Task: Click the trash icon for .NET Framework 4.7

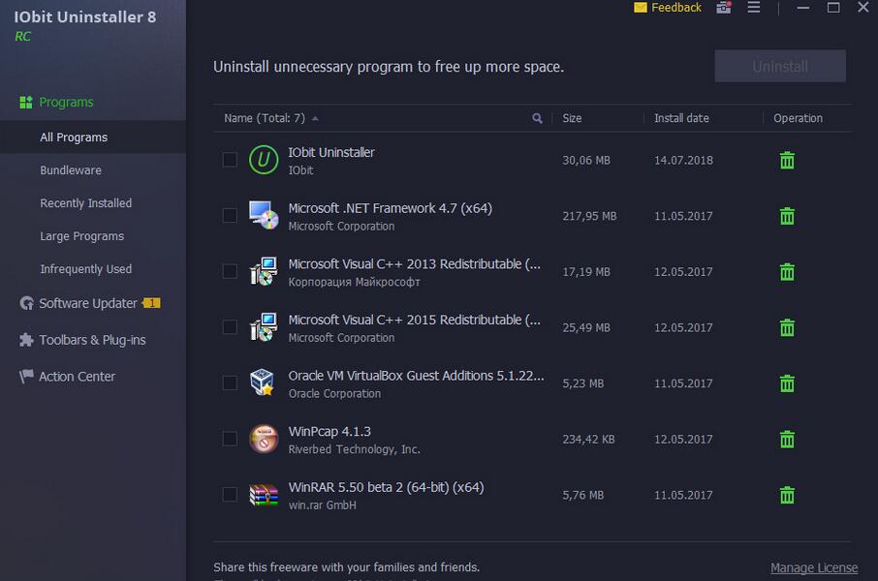Action: (787, 216)
